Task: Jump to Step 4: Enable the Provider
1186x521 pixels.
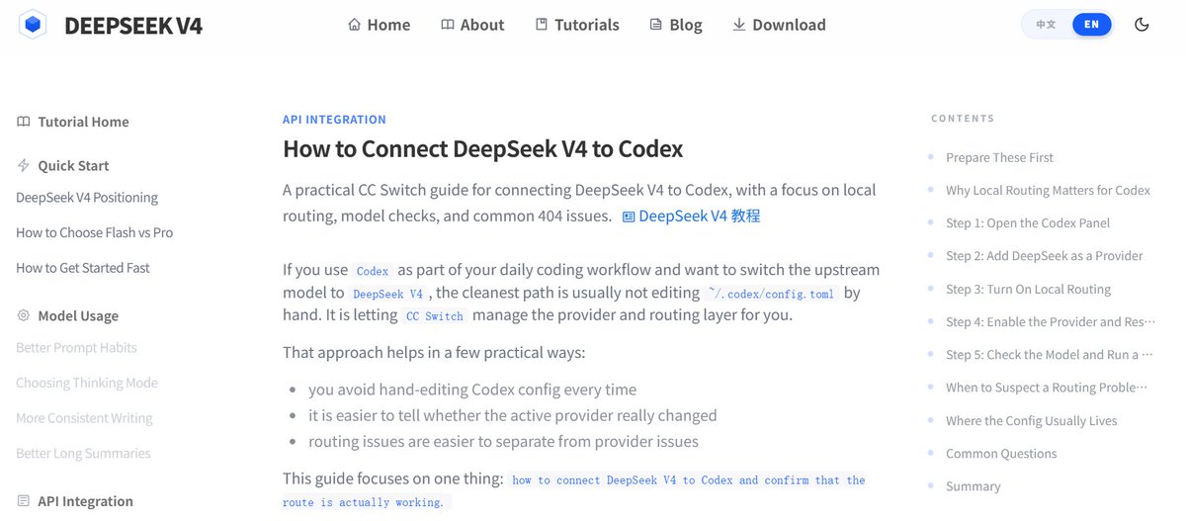Action: [x=1050, y=321]
